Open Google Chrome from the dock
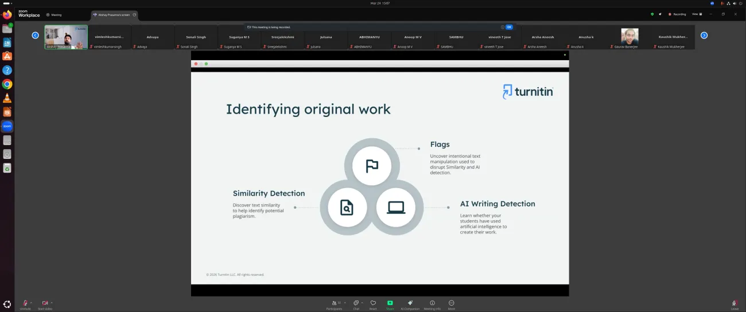The width and height of the screenshot is (746, 312). point(7,84)
